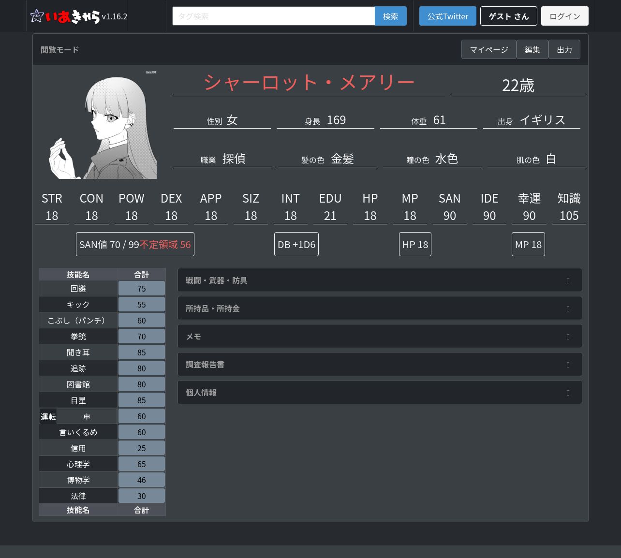Click the 聞き耳 skill row name

tap(78, 352)
